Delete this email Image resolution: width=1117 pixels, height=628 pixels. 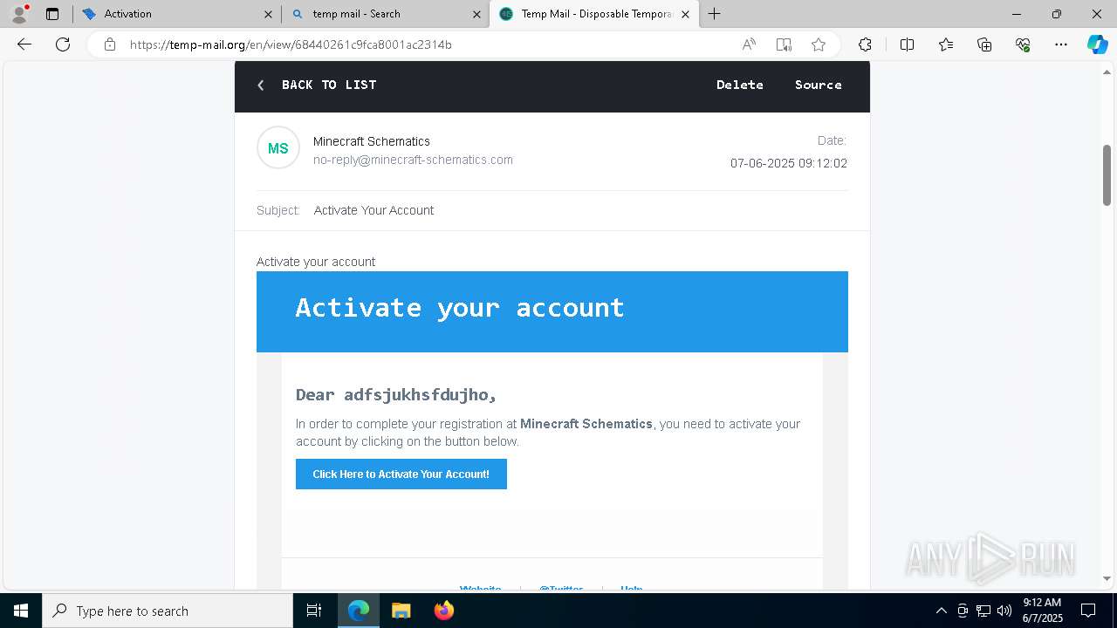740,85
